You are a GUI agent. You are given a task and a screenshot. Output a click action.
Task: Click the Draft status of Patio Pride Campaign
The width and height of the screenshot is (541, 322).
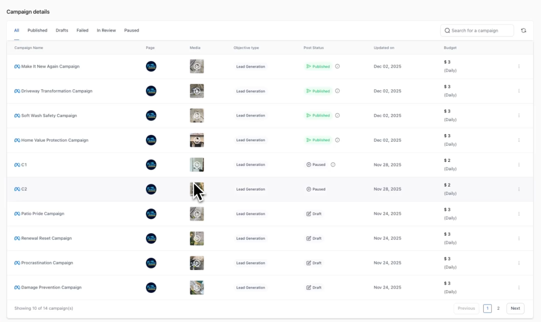(x=314, y=214)
